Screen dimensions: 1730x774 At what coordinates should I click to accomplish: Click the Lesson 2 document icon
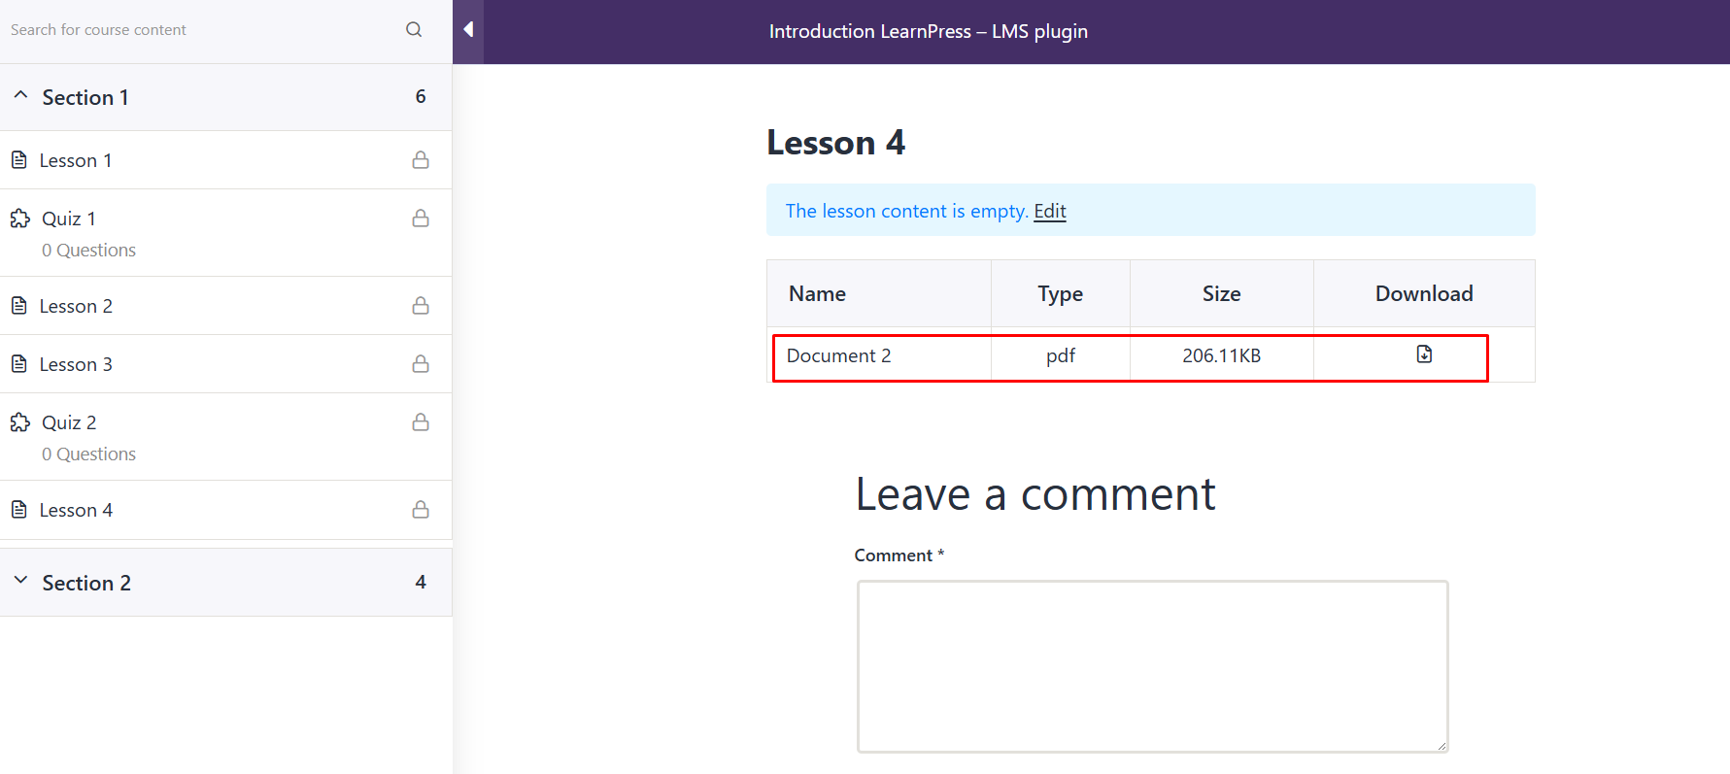(19, 306)
